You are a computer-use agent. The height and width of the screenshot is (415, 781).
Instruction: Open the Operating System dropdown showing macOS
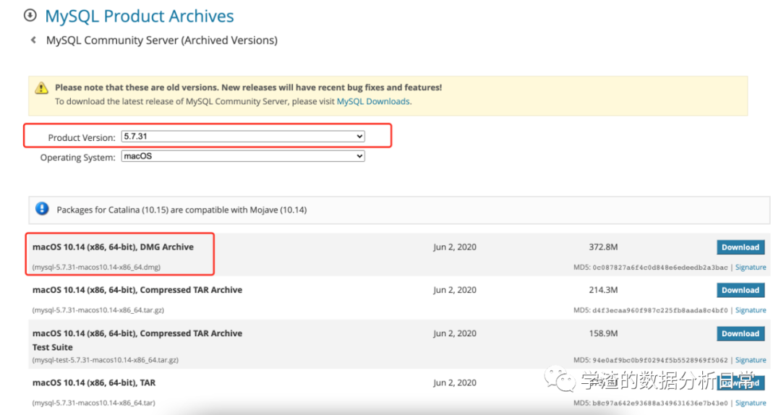click(x=243, y=156)
